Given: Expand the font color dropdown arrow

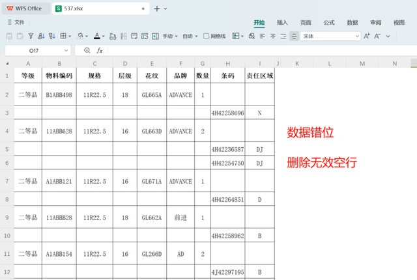Looking at the screenshot, I should tap(104, 36).
